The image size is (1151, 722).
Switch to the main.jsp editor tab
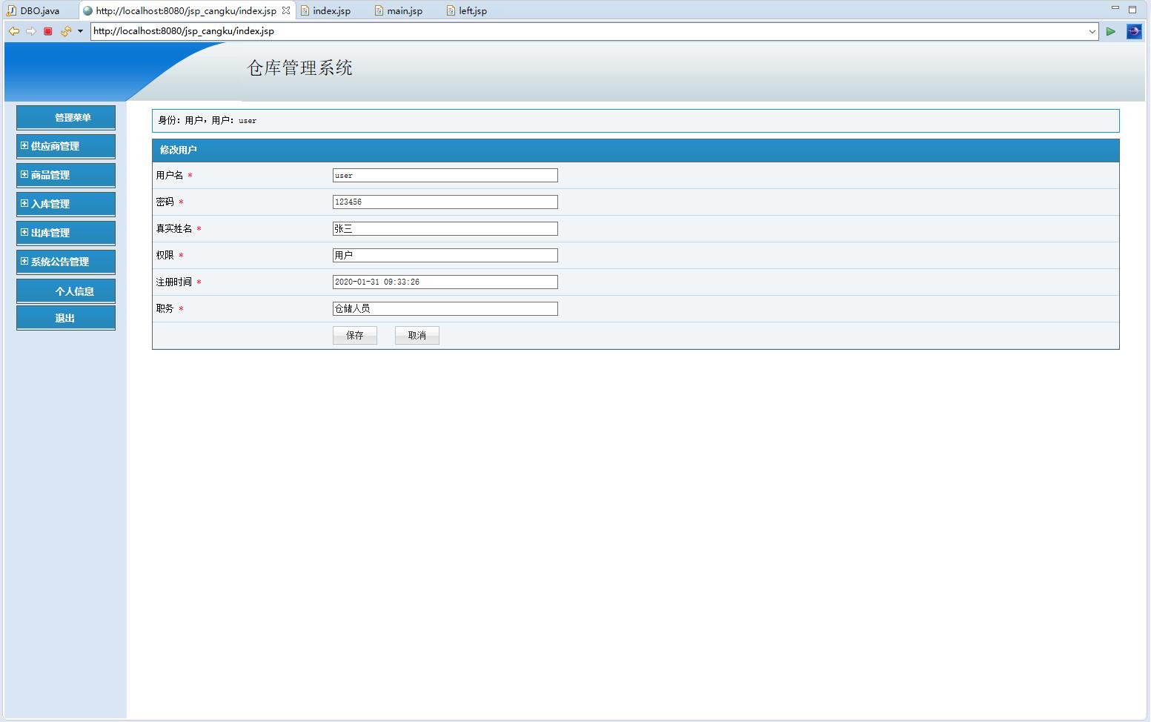pos(399,10)
